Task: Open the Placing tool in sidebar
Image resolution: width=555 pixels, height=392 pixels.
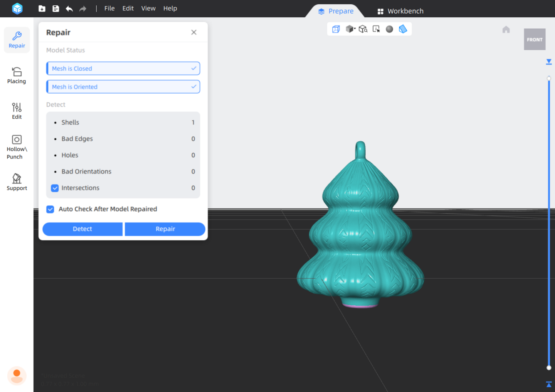Action: click(x=17, y=76)
